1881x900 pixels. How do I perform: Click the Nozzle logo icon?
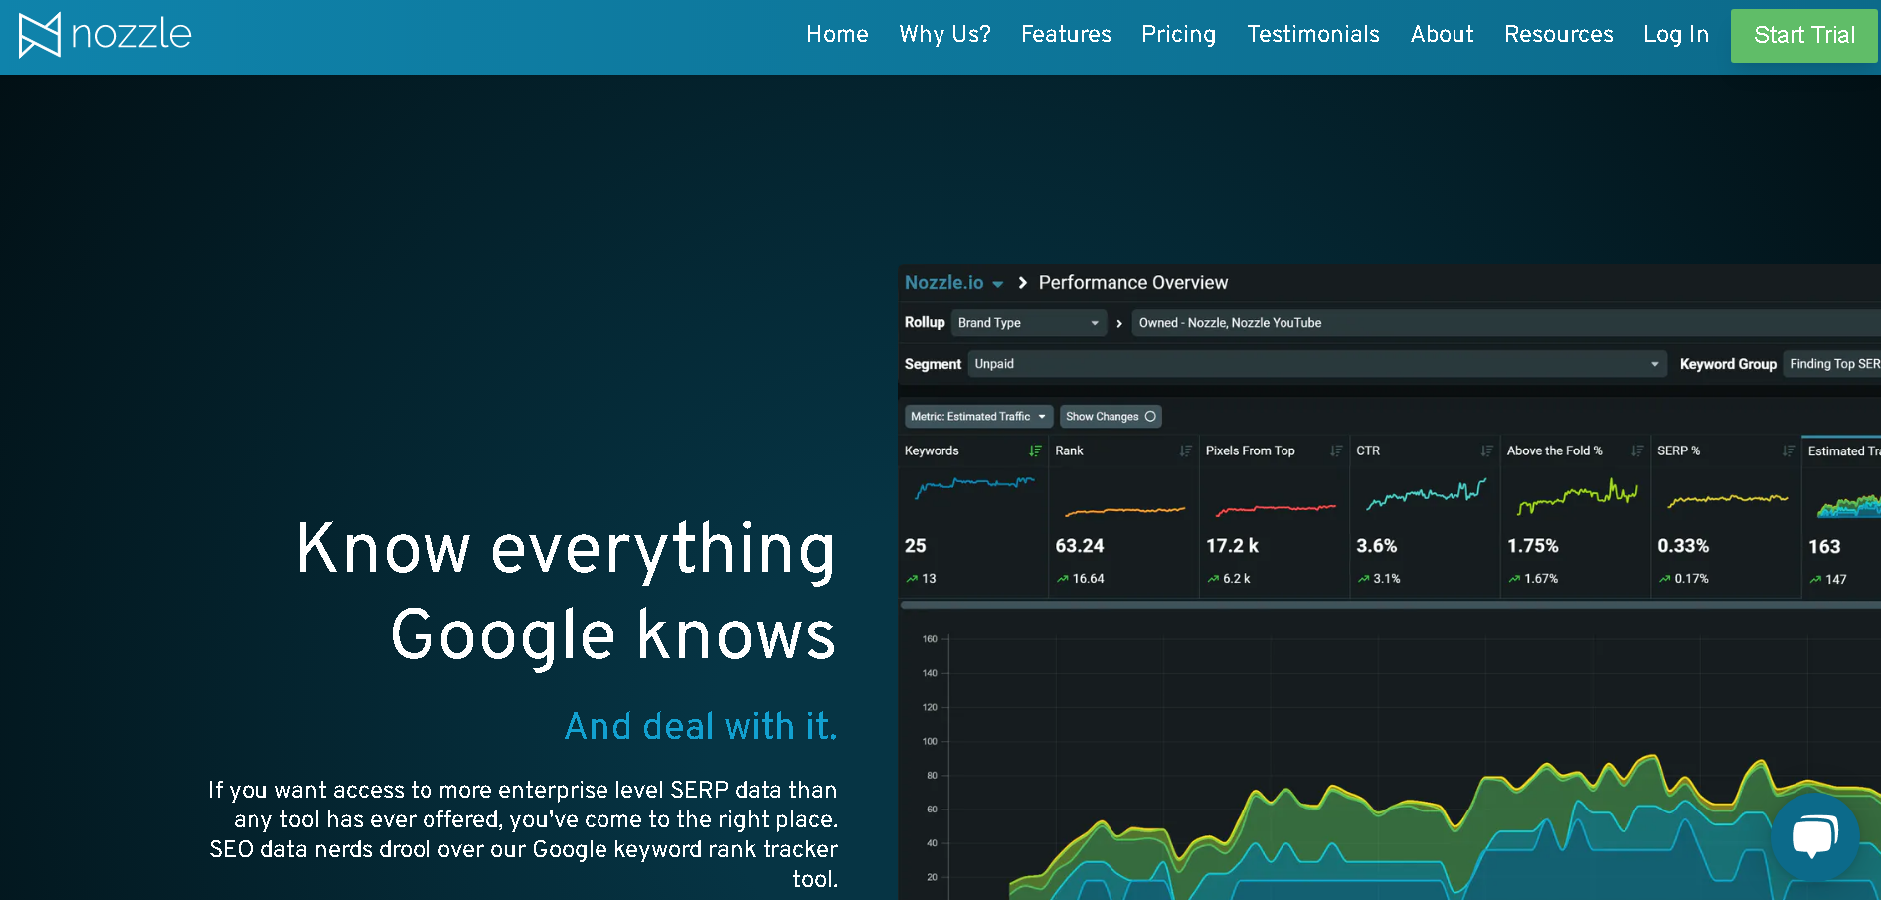(x=40, y=35)
